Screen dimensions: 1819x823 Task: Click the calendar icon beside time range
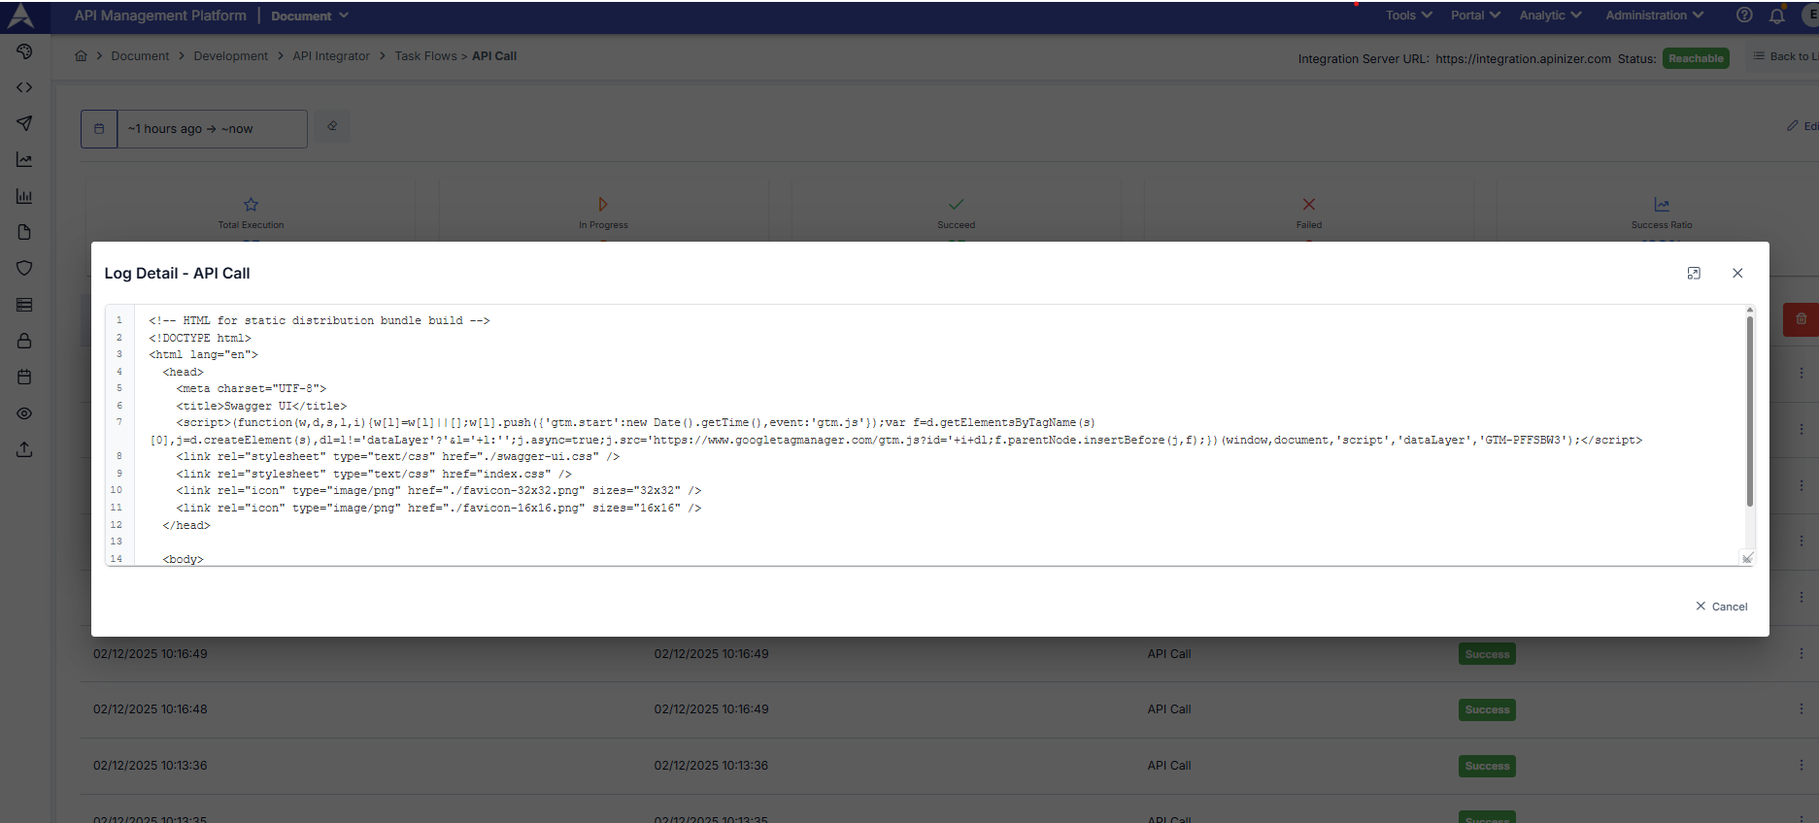click(99, 129)
